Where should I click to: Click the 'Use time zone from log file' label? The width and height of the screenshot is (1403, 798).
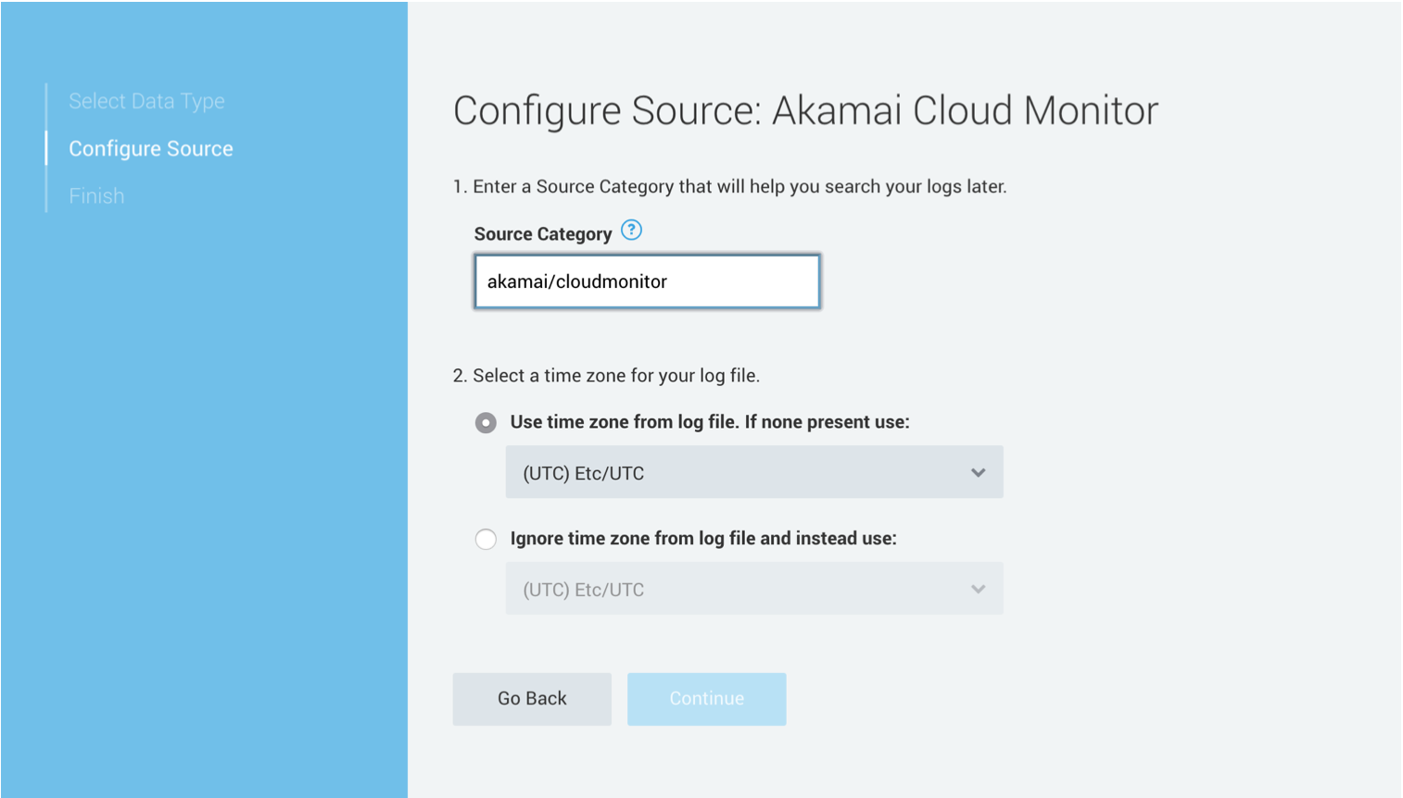(710, 422)
